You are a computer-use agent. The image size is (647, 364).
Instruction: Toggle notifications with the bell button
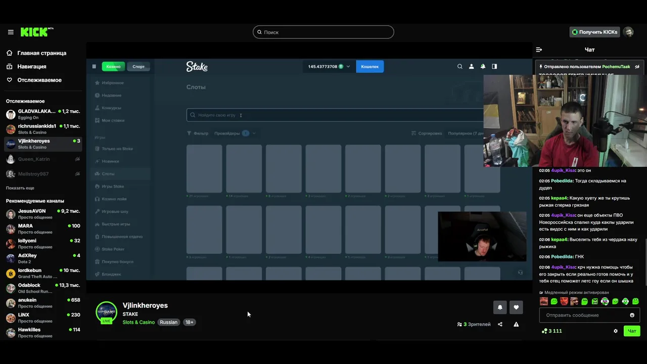point(500,307)
